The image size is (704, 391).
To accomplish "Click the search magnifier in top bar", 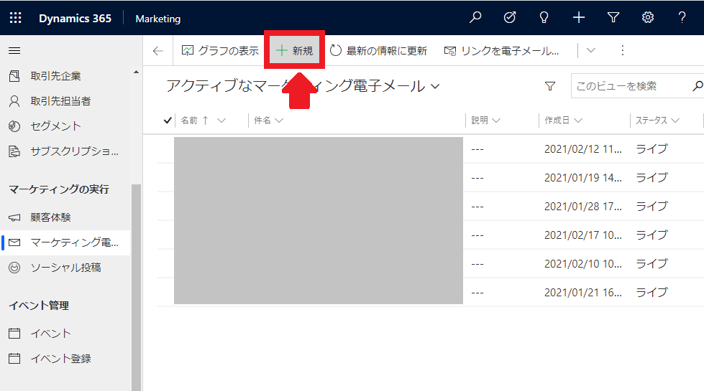I will (x=475, y=18).
